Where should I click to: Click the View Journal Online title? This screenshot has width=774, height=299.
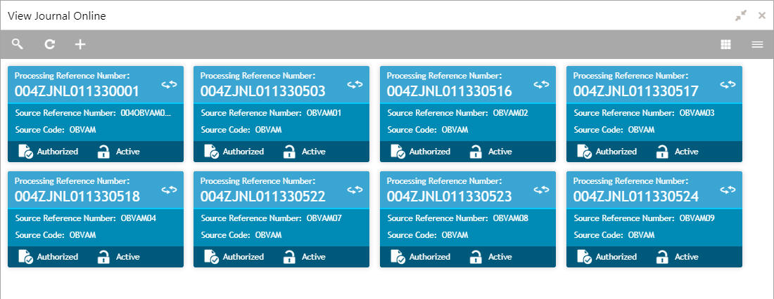(x=57, y=16)
